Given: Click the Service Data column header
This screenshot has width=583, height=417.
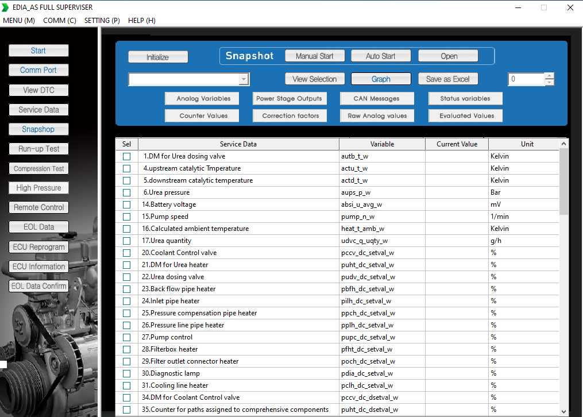Looking at the screenshot, I should (x=238, y=144).
